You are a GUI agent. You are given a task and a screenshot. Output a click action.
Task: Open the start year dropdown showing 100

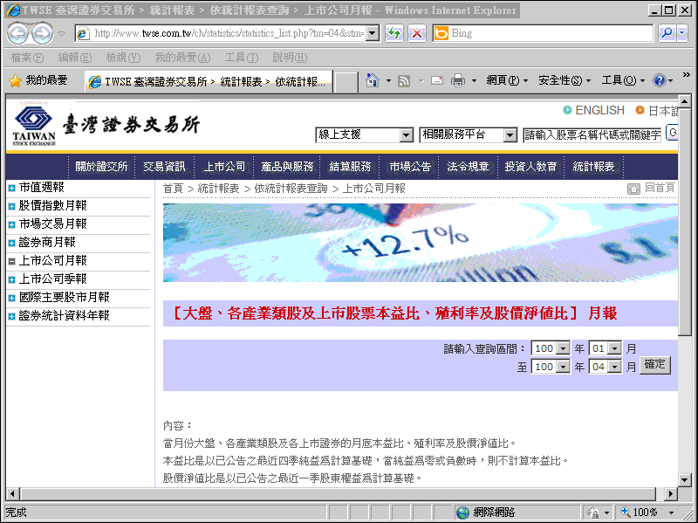point(551,348)
